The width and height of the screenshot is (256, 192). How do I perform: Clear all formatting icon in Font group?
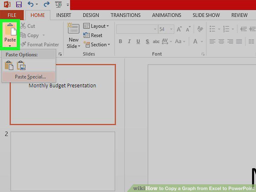(200, 29)
